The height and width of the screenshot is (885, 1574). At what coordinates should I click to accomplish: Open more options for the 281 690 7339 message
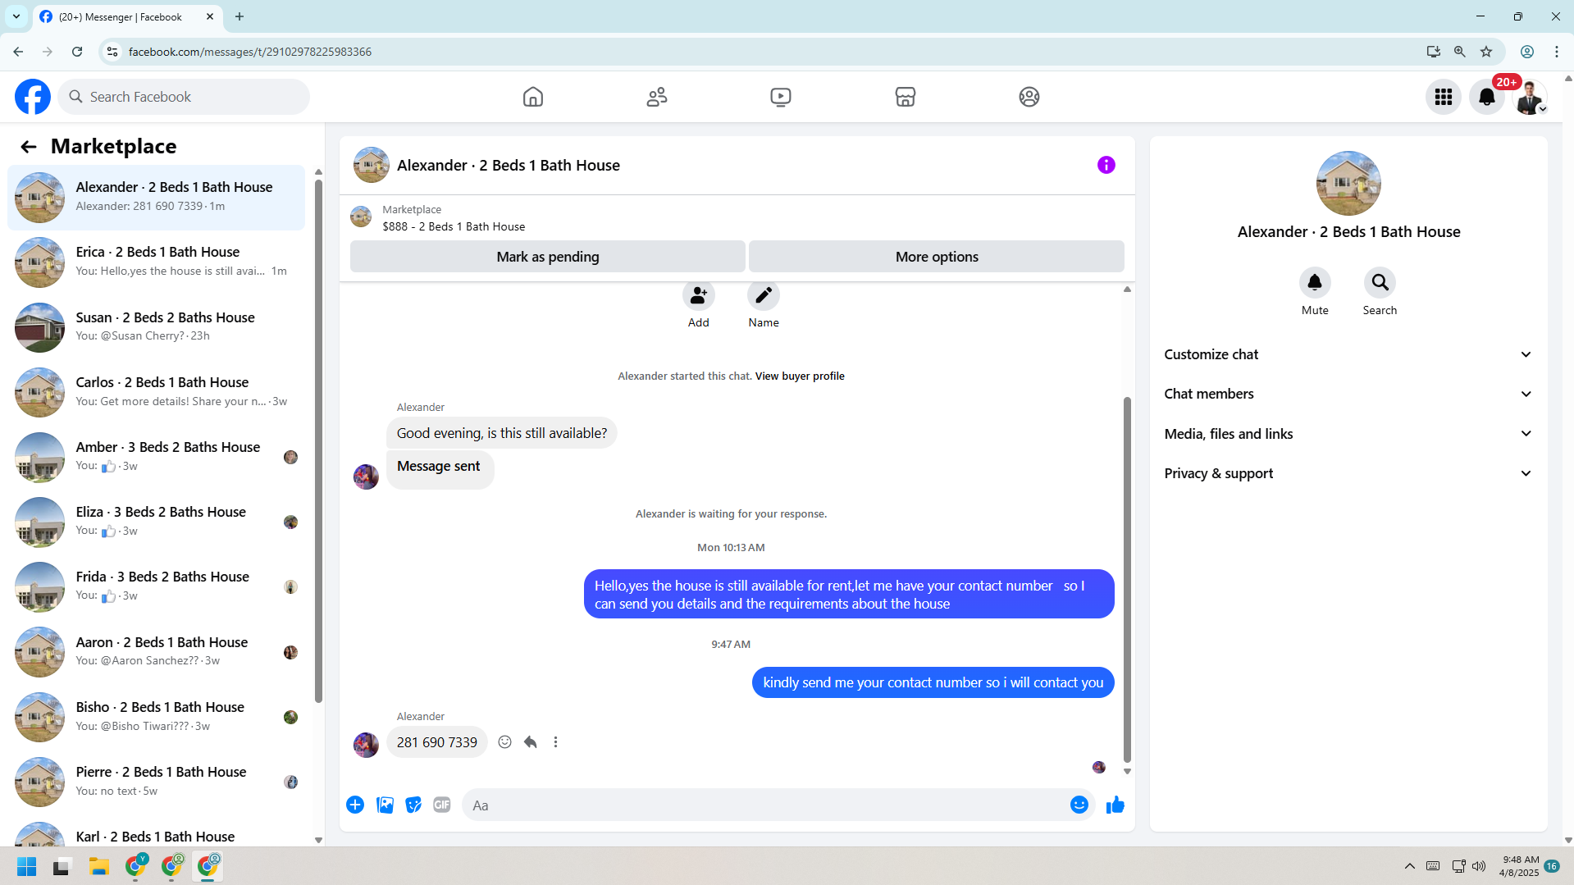point(556,741)
